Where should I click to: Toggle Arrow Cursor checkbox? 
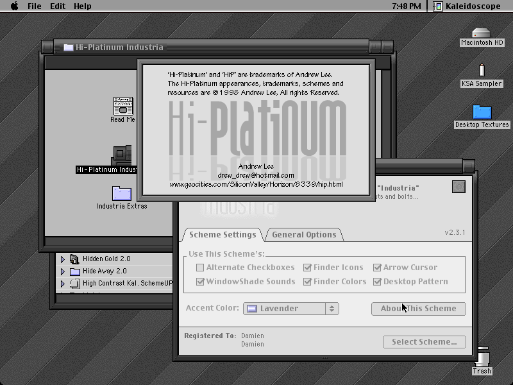point(377,268)
